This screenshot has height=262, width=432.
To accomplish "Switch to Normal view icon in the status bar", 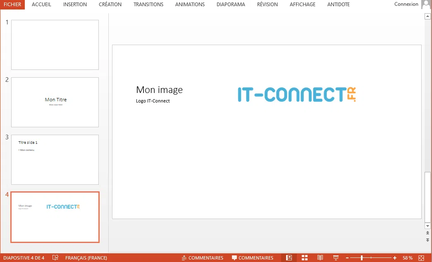I will click(289, 258).
